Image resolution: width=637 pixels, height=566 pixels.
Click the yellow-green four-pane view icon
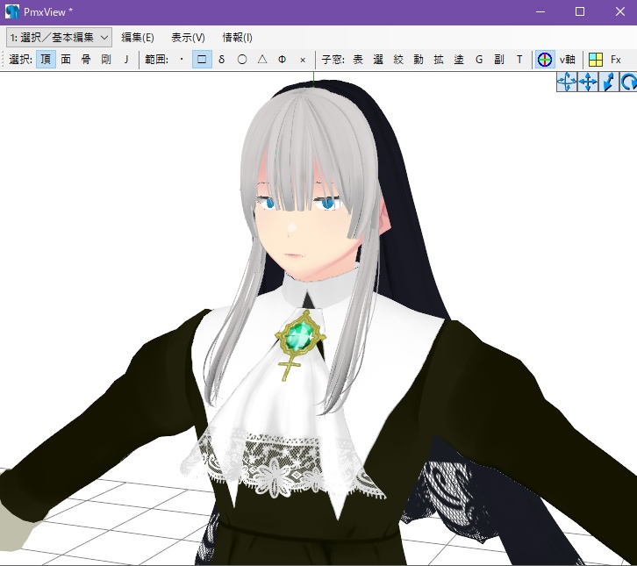[x=596, y=60]
